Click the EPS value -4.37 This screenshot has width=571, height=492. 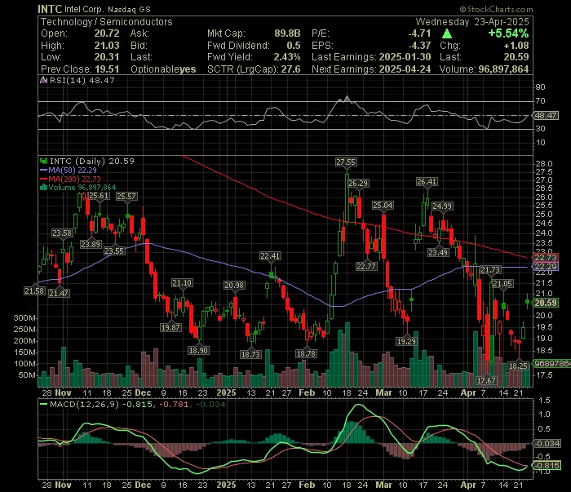tap(419, 46)
